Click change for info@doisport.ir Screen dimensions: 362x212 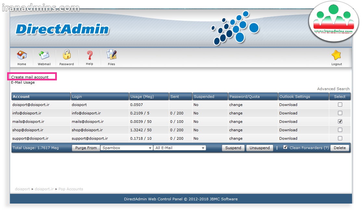click(236, 113)
